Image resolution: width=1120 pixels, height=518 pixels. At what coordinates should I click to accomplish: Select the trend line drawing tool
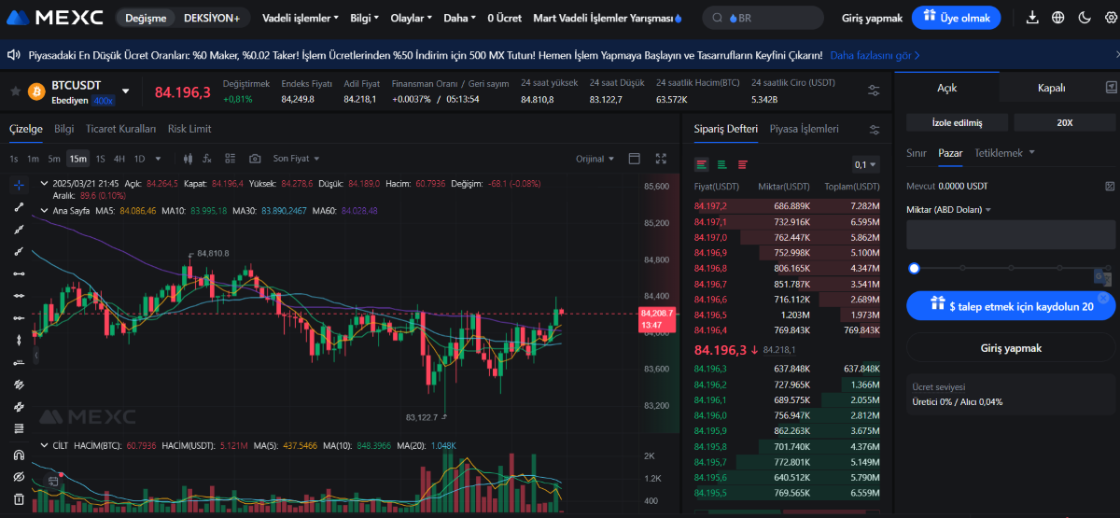coord(19,207)
